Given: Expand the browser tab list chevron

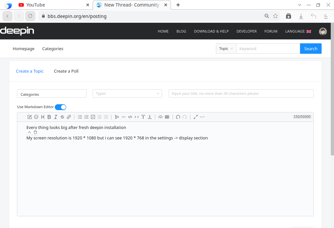Looking at the screenshot, I should point(299,5).
